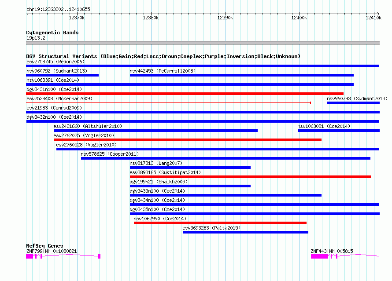Click the 19p13.2 cytogenetic band bar

[x=203, y=43]
